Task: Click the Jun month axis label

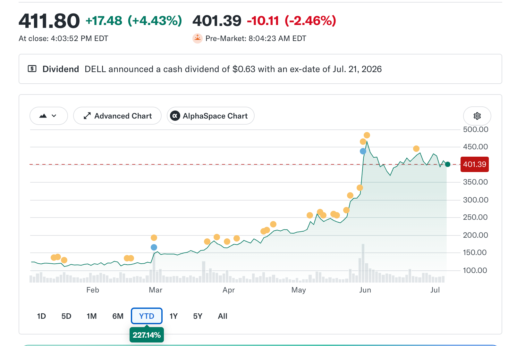Action: [x=365, y=290]
